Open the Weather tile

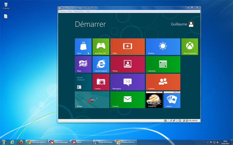coord(163,47)
